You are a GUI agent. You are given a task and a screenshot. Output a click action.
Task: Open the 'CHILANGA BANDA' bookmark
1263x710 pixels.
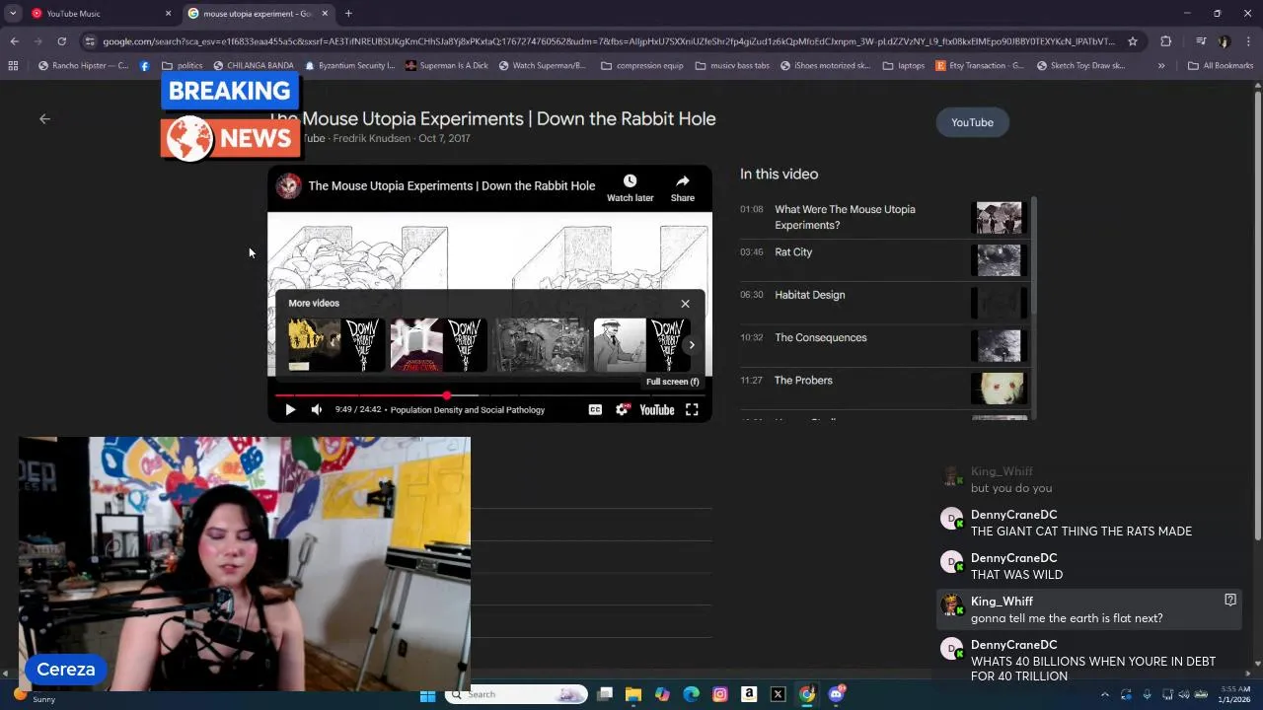point(254,66)
